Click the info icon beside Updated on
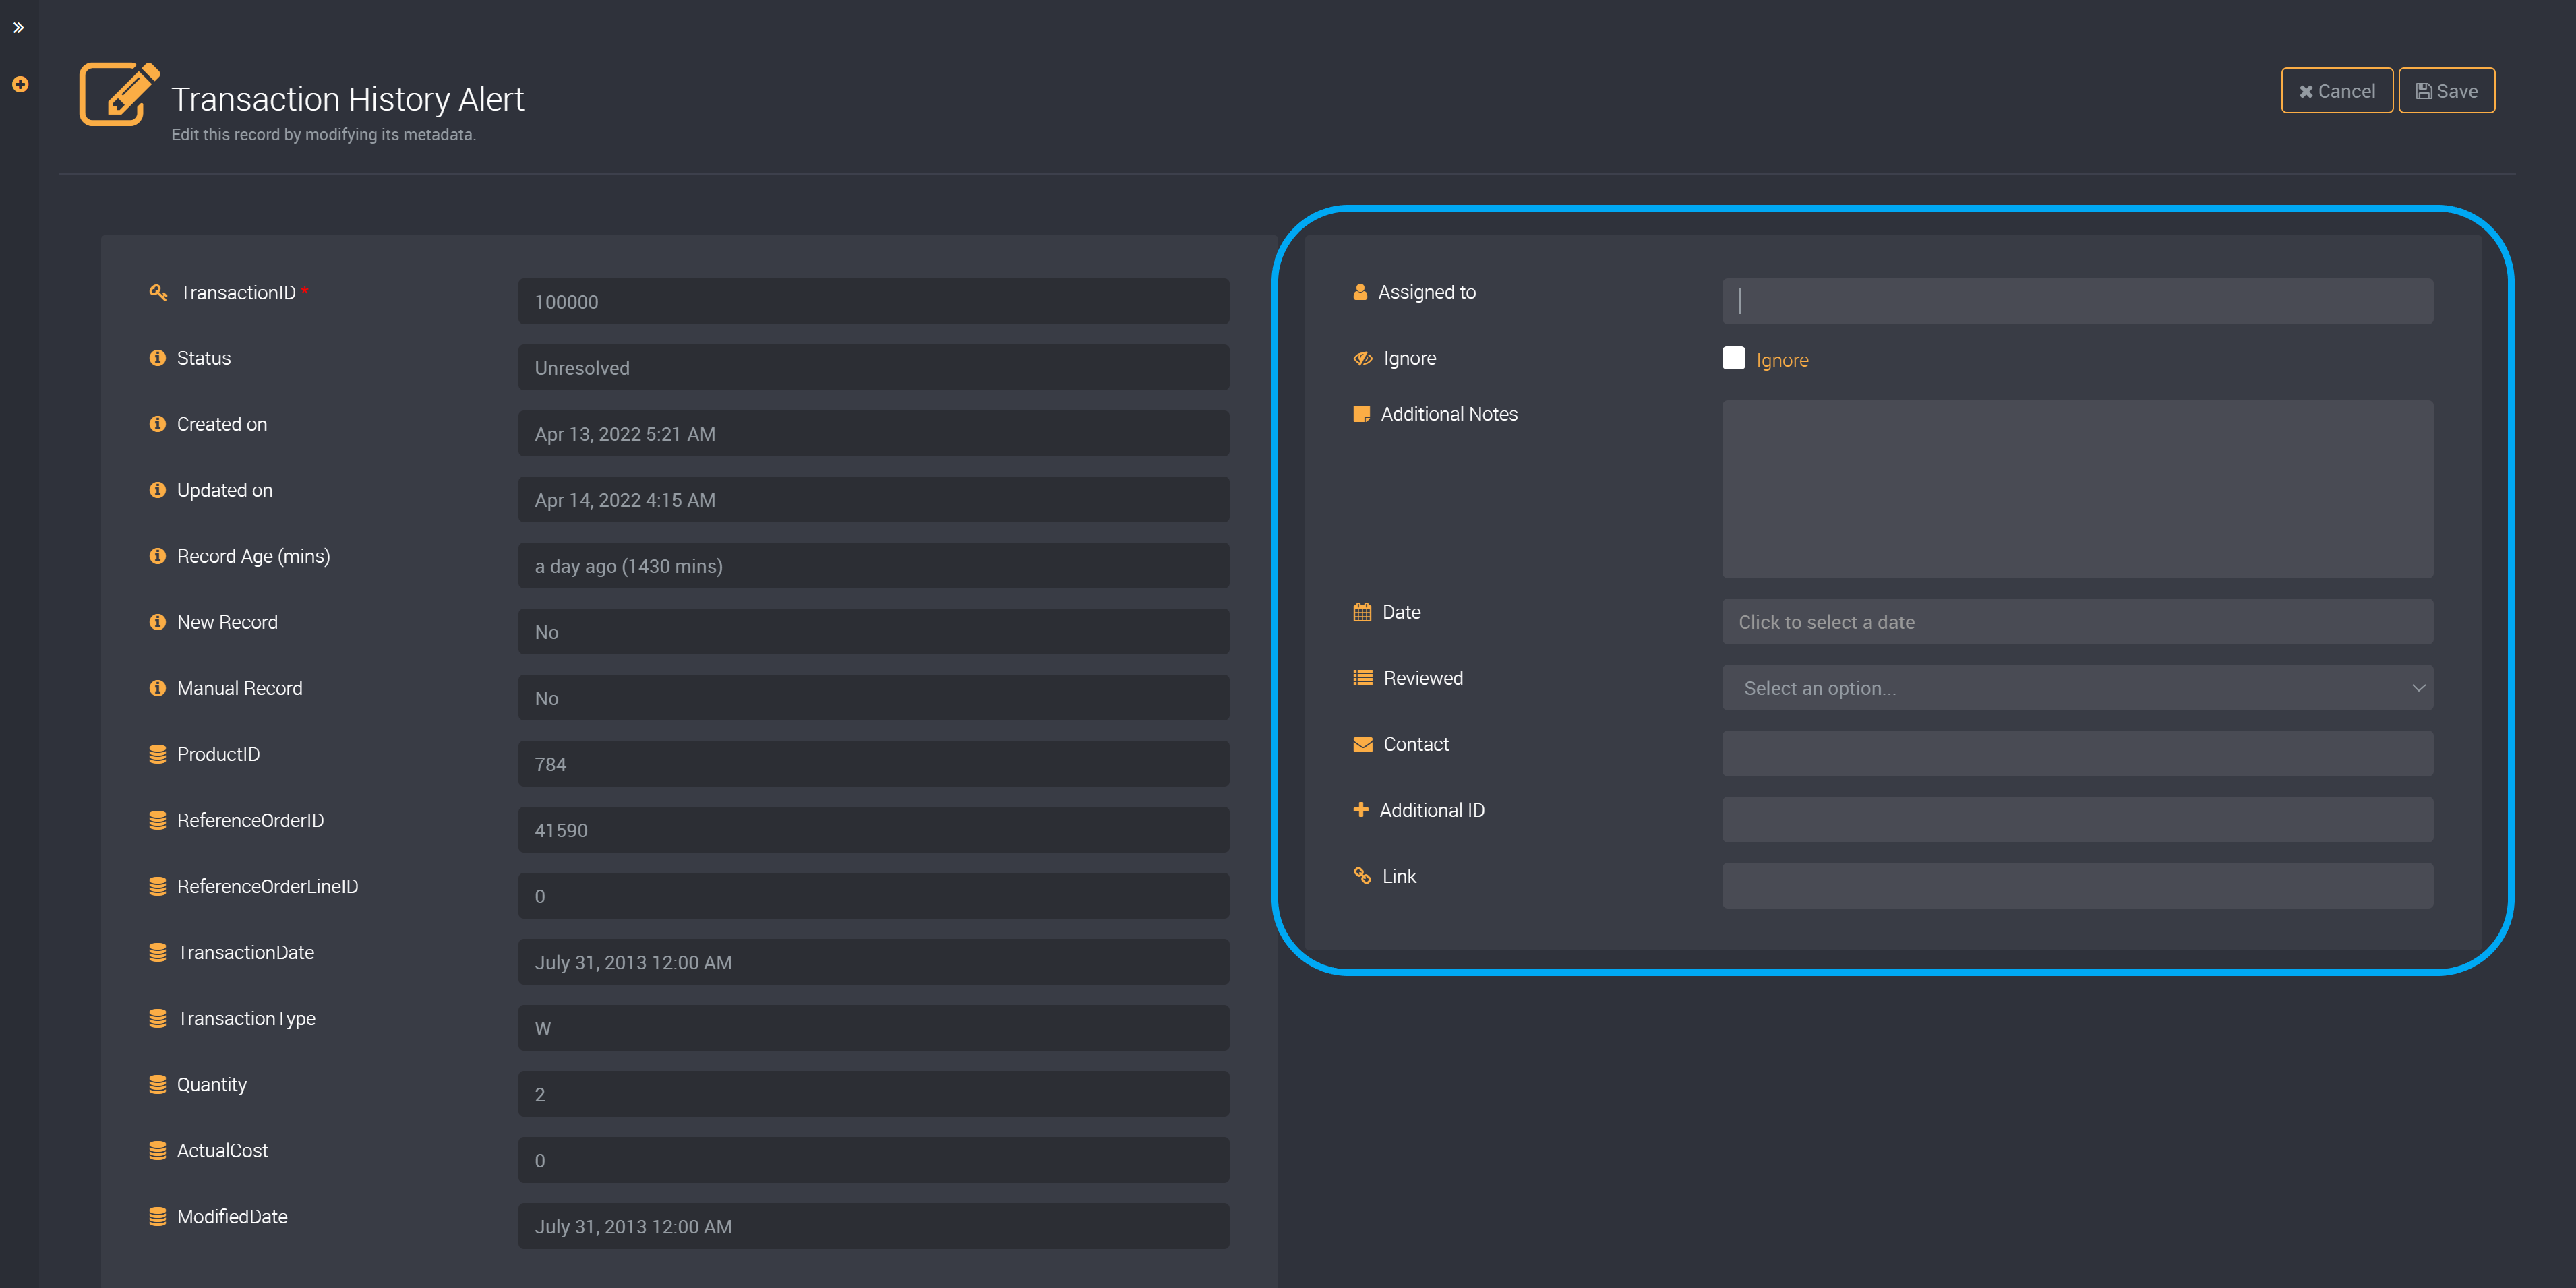Image resolution: width=2576 pixels, height=1288 pixels. (157, 490)
